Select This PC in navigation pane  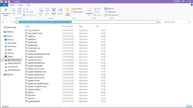pos(8,36)
